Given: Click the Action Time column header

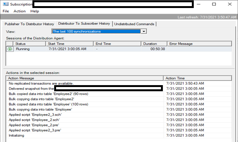Looking at the screenshot, I should point(198,78).
